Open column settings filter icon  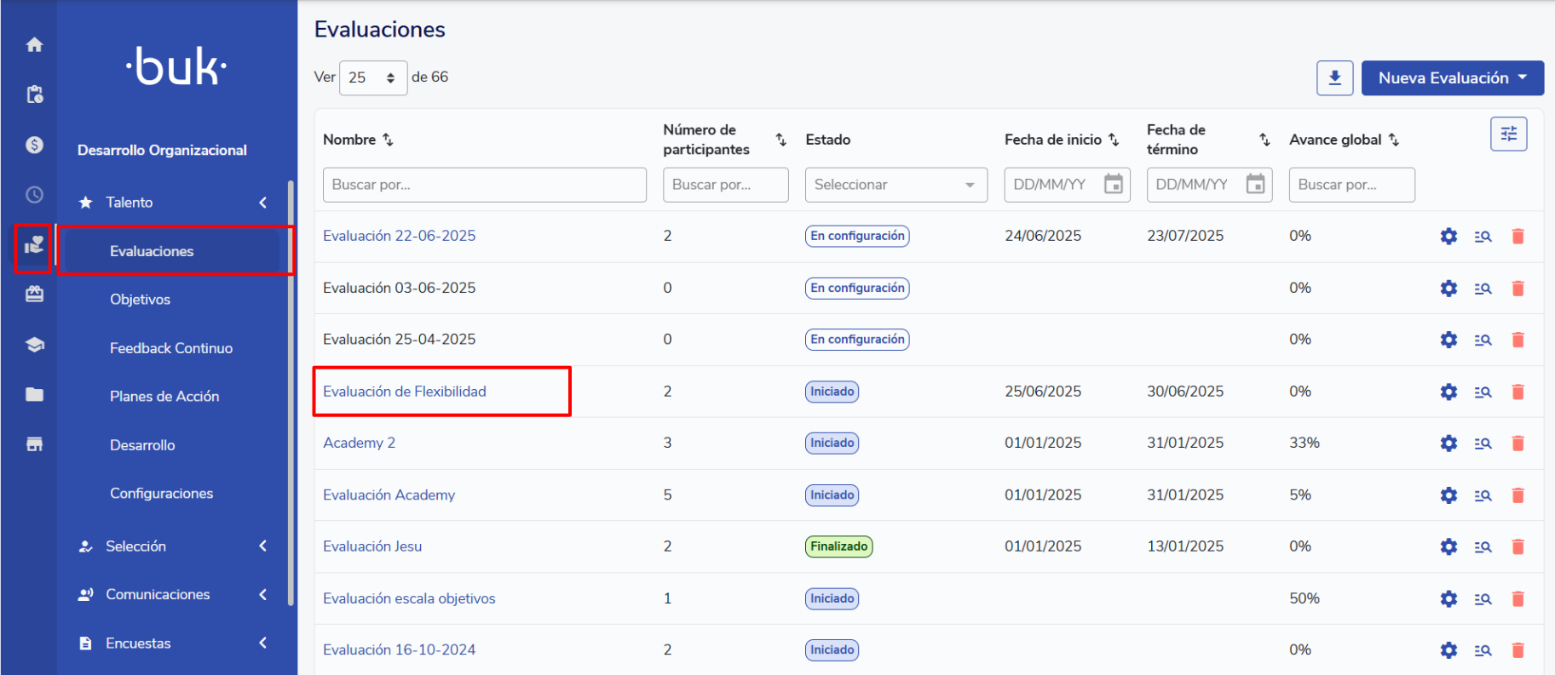1508,134
